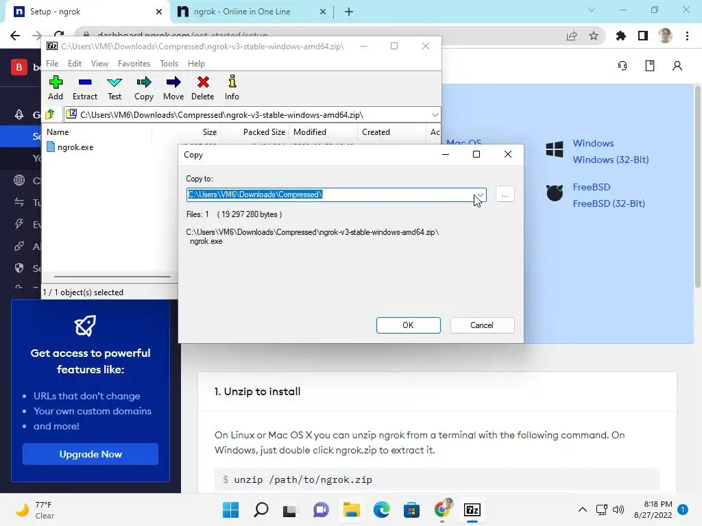Show hidden system tray icons
702x526 pixels.
pyautogui.click(x=583, y=510)
